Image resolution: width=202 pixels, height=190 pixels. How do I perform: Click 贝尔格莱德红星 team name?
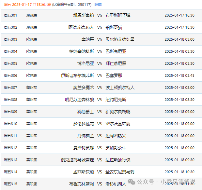pyautogui.click(x=120, y=39)
